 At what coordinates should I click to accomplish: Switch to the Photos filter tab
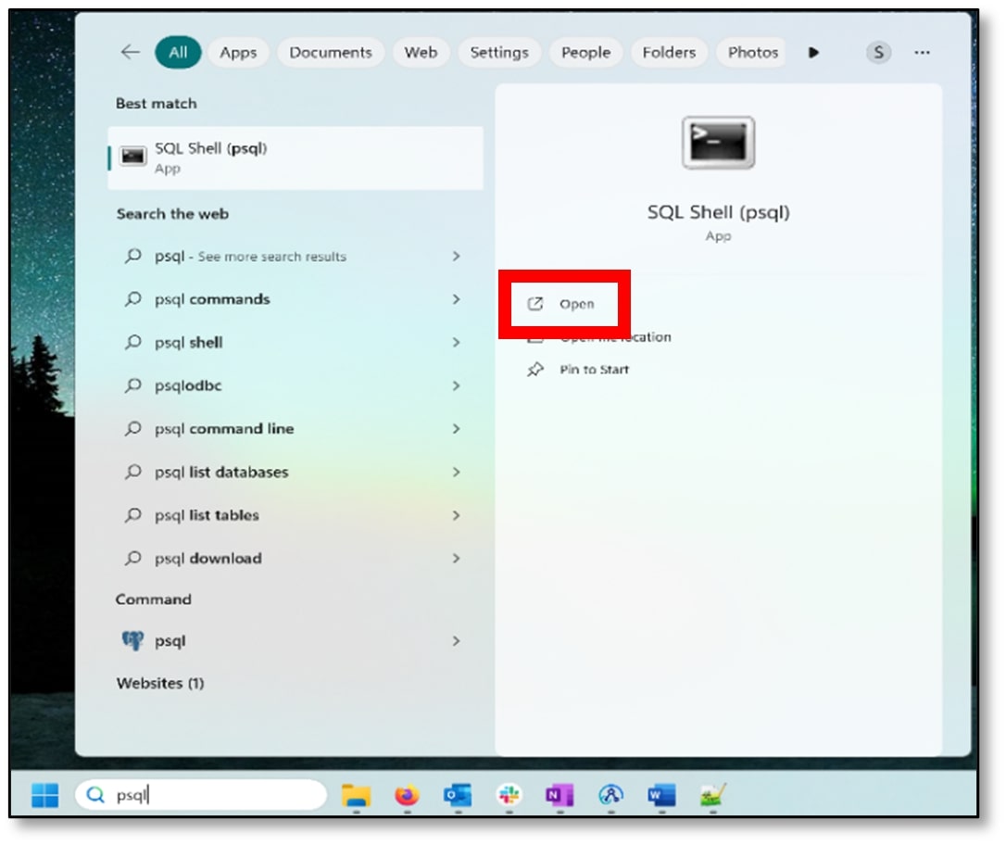click(x=752, y=52)
